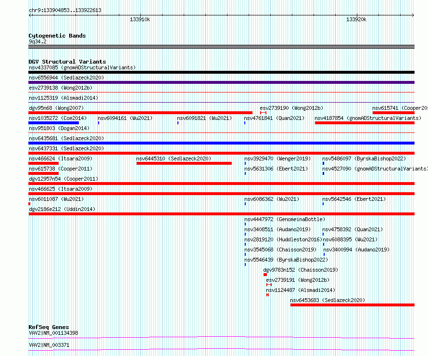The image size is (428, 356).
Task: Click small red marker under dgv9783n152
Action: [265, 275]
